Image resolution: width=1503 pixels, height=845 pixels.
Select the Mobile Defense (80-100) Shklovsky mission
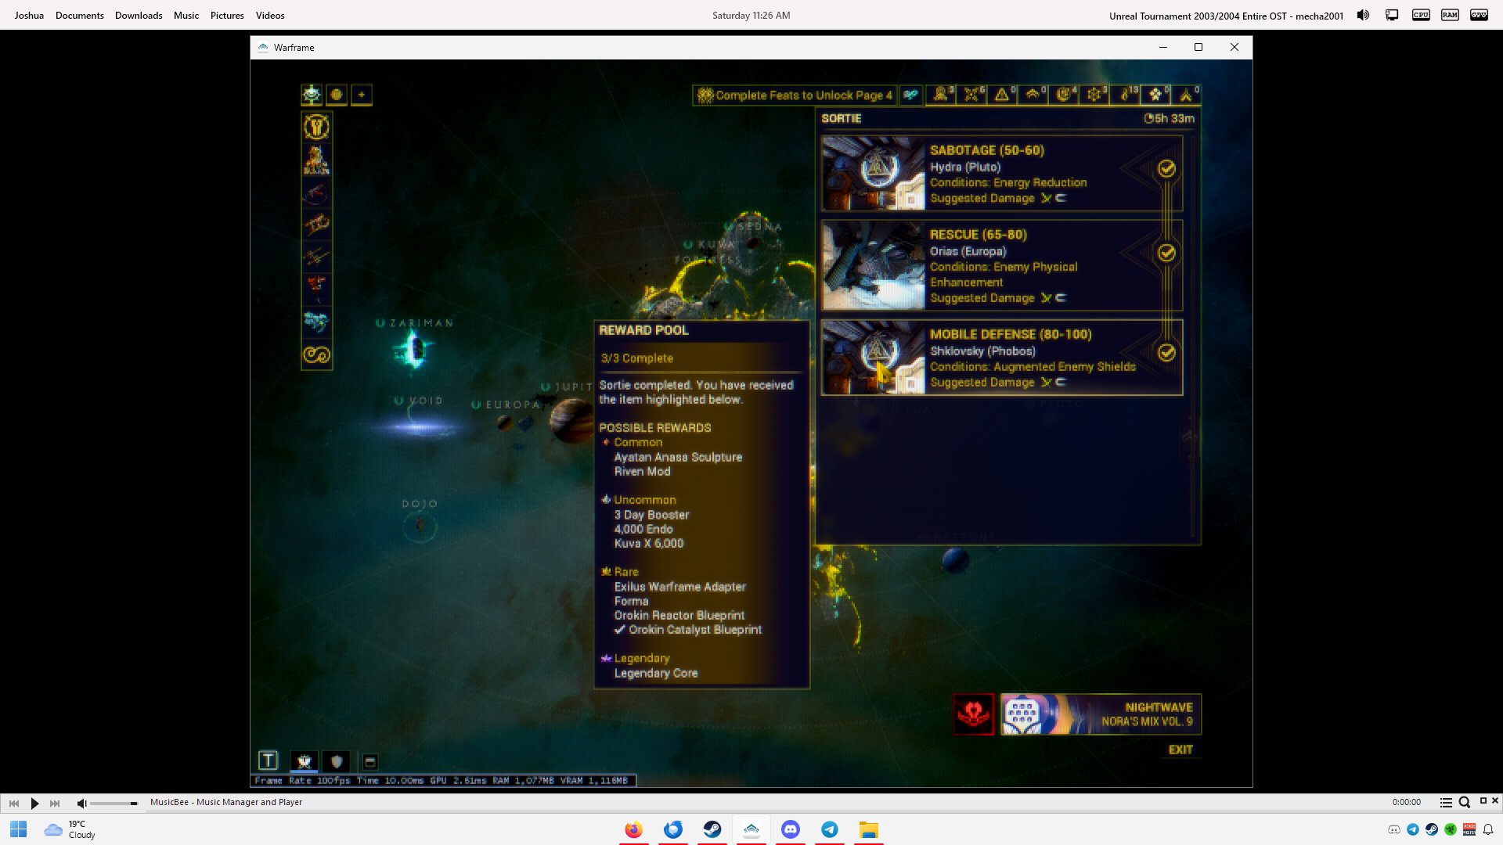1002,358
